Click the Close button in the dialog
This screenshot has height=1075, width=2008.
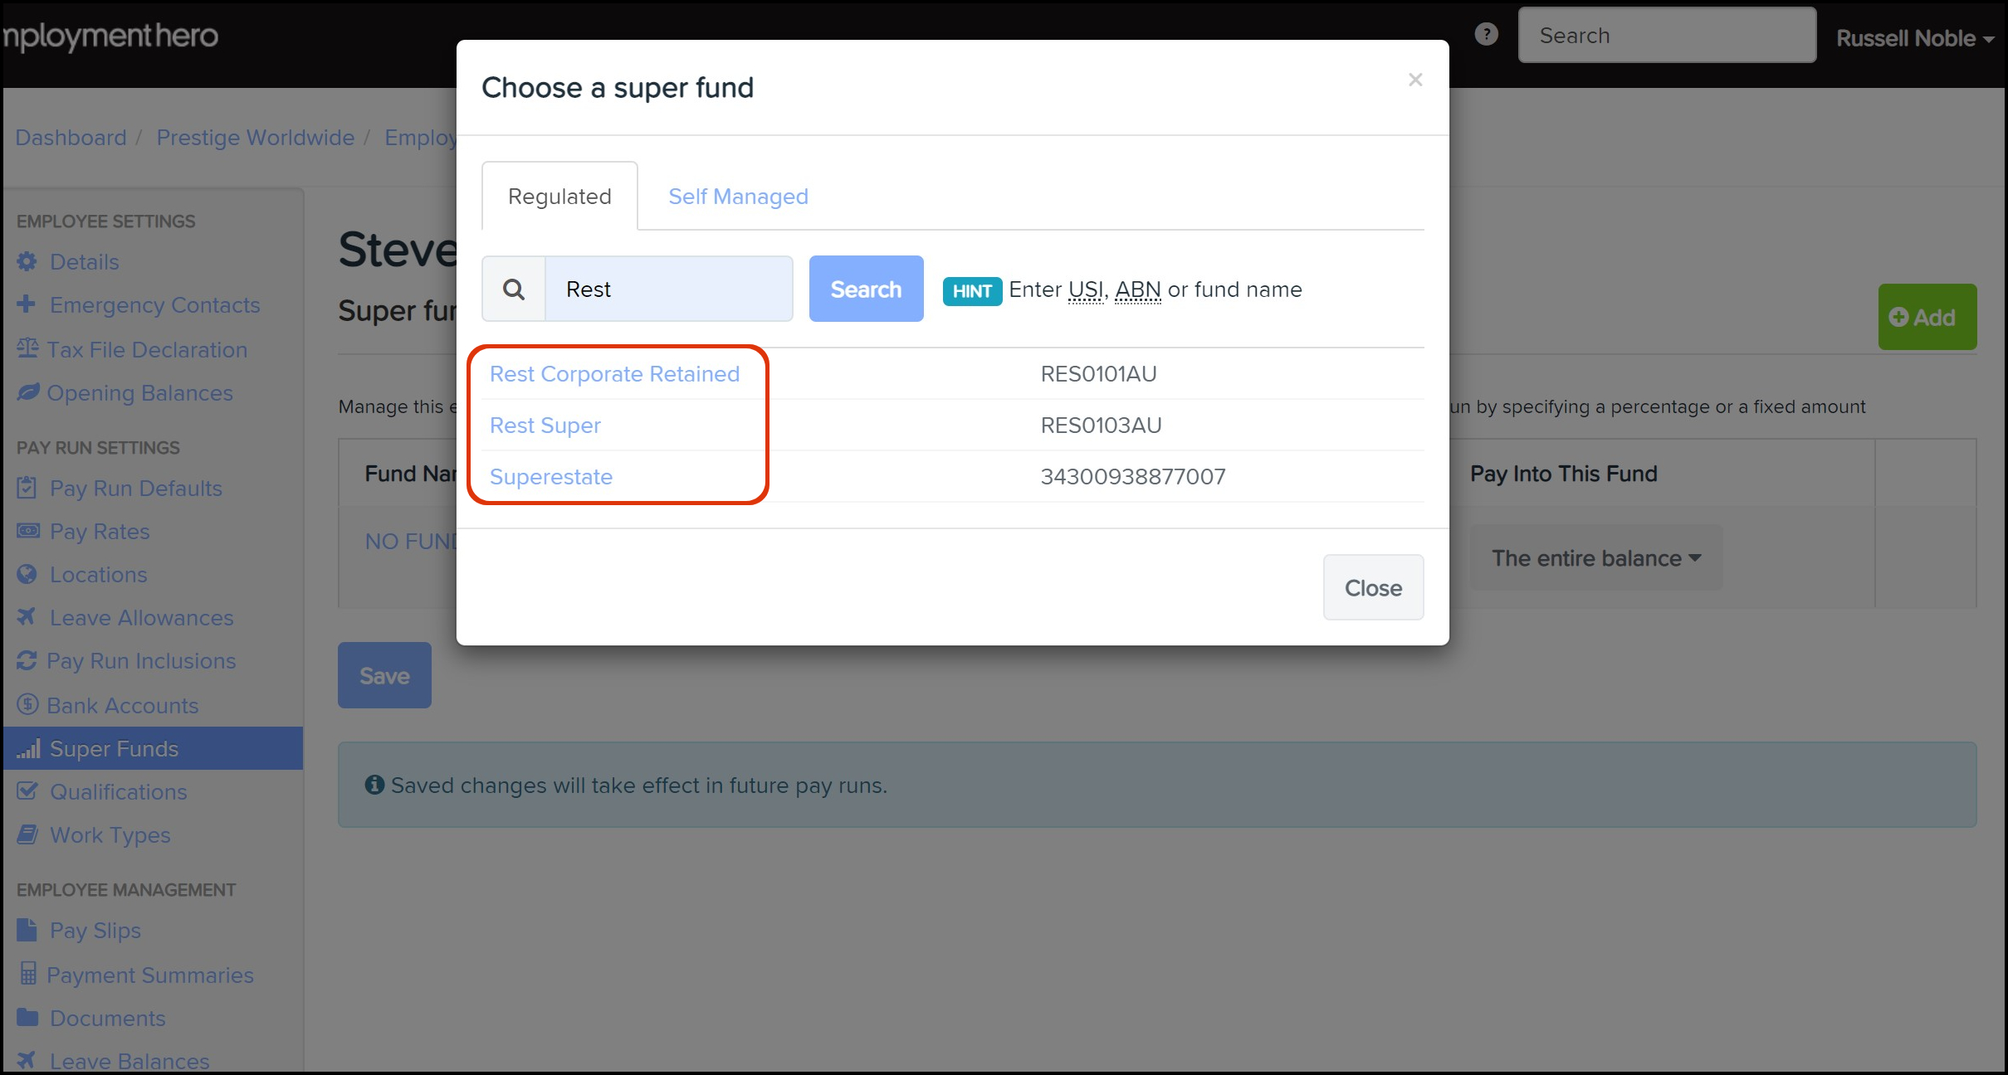pos(1373,587)
